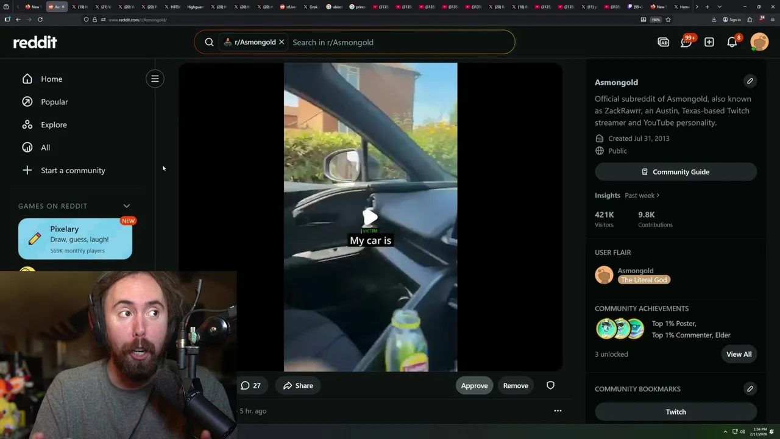
Task: Click the 9.8K Contributions stat
Action: (x=655, y=219)
